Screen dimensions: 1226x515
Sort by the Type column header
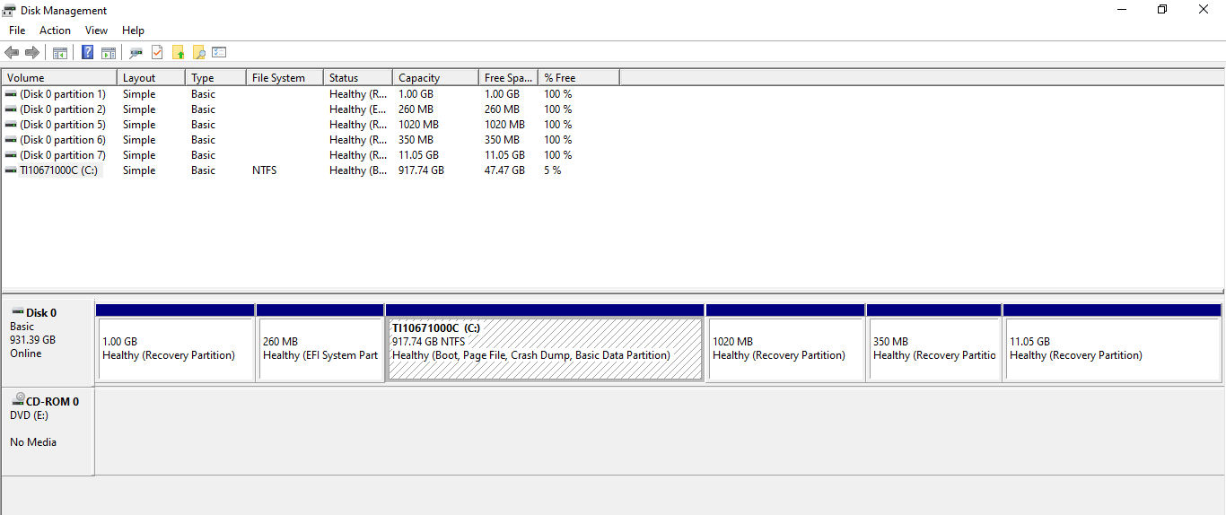pos(215,78)
